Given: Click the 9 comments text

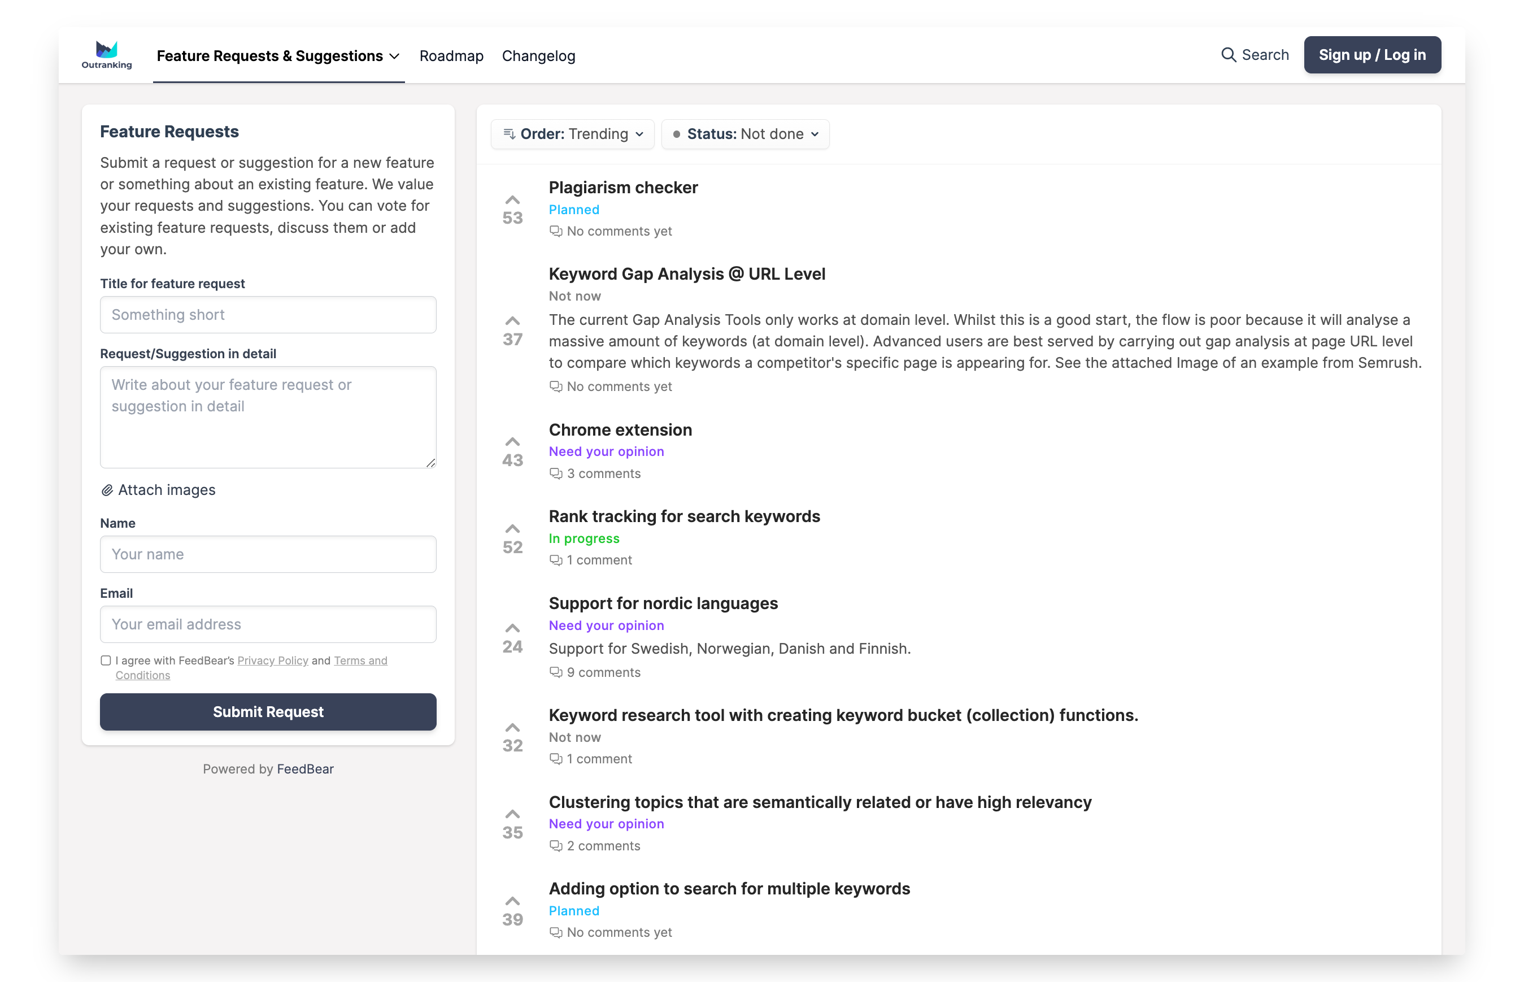Looking at the screenshot, I should tap(604, 672).
